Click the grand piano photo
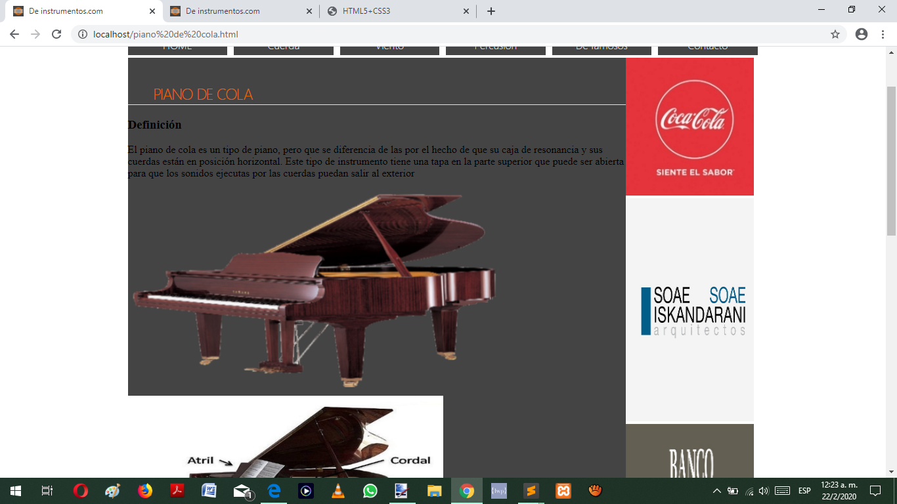 click(x=314, y=290)
